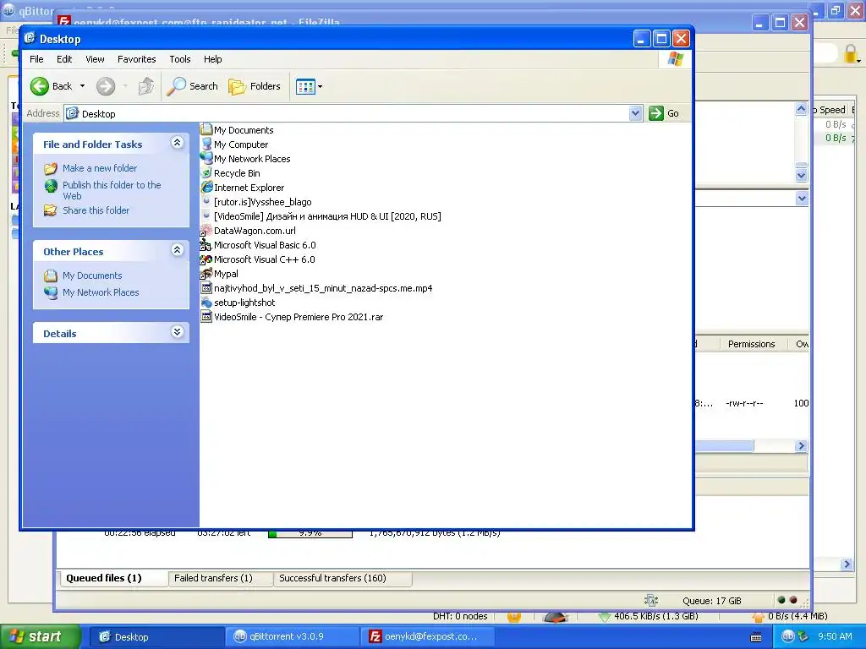866x649 pixels.
Task: Toggle the Folders pane button
Action: point(255,86)
